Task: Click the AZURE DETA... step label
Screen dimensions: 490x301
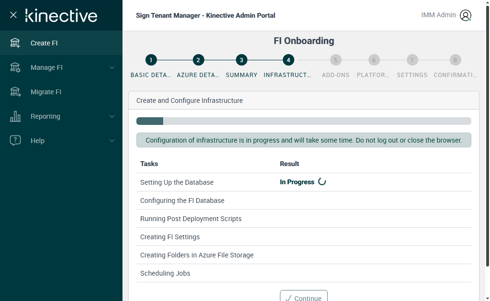Action: tap(198, 75)
